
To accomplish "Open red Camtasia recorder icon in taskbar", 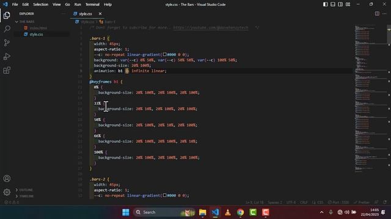I will click(266, 212).
